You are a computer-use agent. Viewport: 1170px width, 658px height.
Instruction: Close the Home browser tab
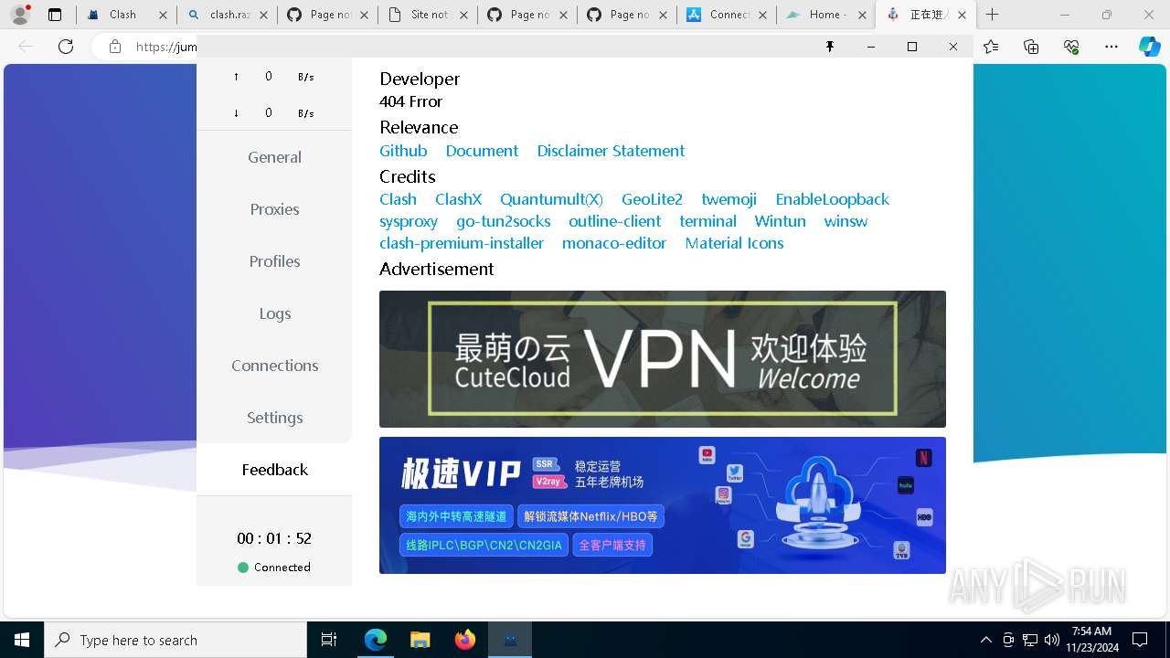[x=862, y=15]
